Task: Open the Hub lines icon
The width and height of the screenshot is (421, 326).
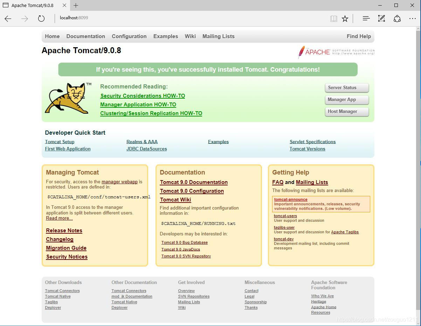Action: pos(366,19)
